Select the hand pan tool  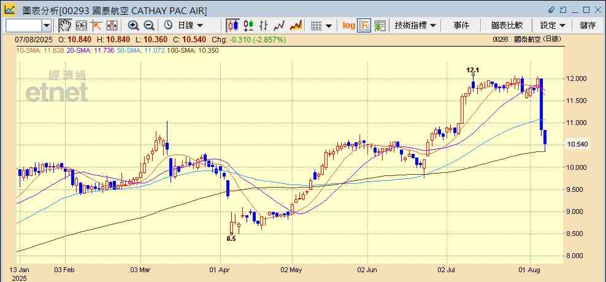[x=65, y=26]
